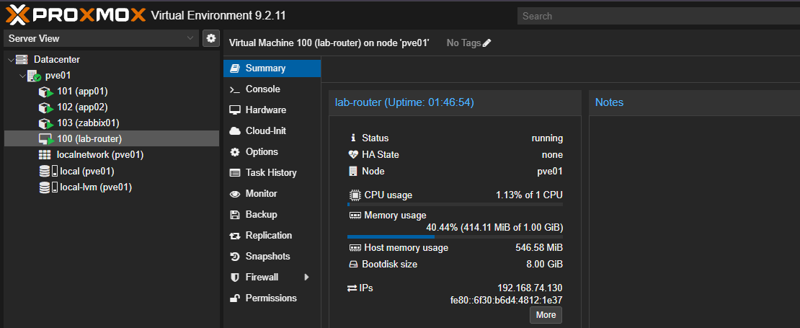Click the Proxmox logo

[x=76, y=15]
